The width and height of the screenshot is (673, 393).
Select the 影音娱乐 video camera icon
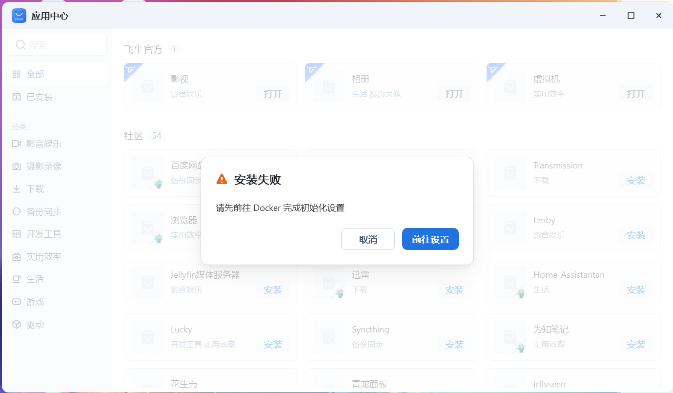coord(17,144)
